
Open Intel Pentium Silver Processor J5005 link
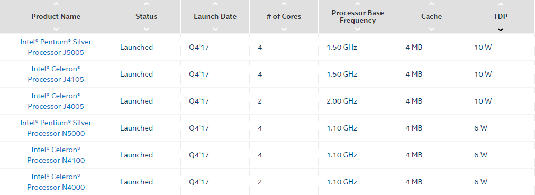[x=56, y=47]
